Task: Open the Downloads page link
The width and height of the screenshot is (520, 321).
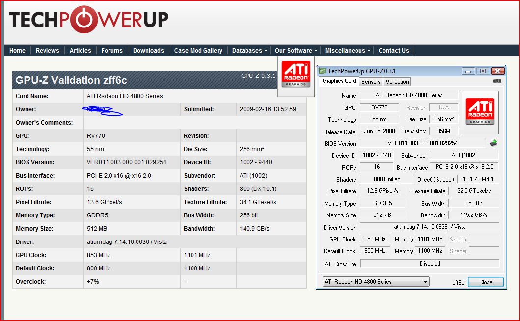Action: pos(148,51)
